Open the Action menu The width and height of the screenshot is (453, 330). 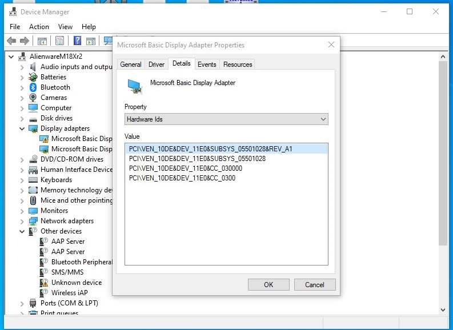click(39, 27)
